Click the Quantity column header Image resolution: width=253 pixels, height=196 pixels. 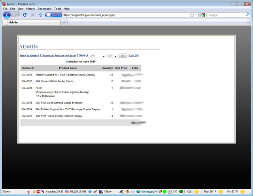[x=108, y=68]
